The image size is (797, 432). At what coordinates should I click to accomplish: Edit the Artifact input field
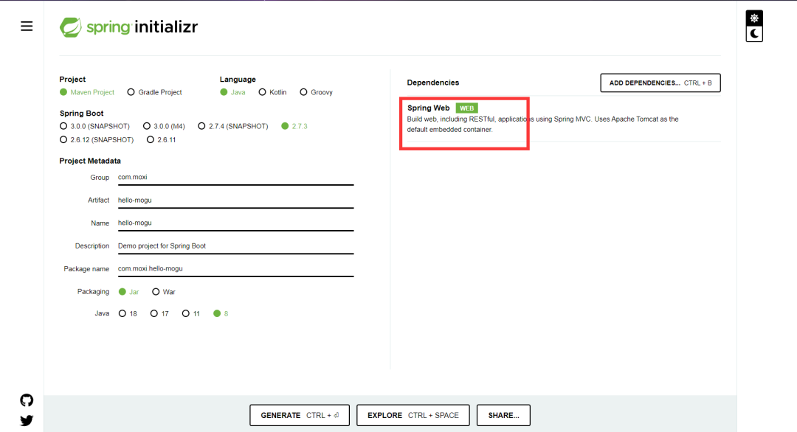[x=236, y=200]
